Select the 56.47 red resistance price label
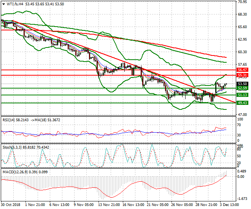The image size is (251, 209). coord(242,70)
